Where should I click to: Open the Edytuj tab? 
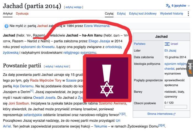click(x=121, y=14)
